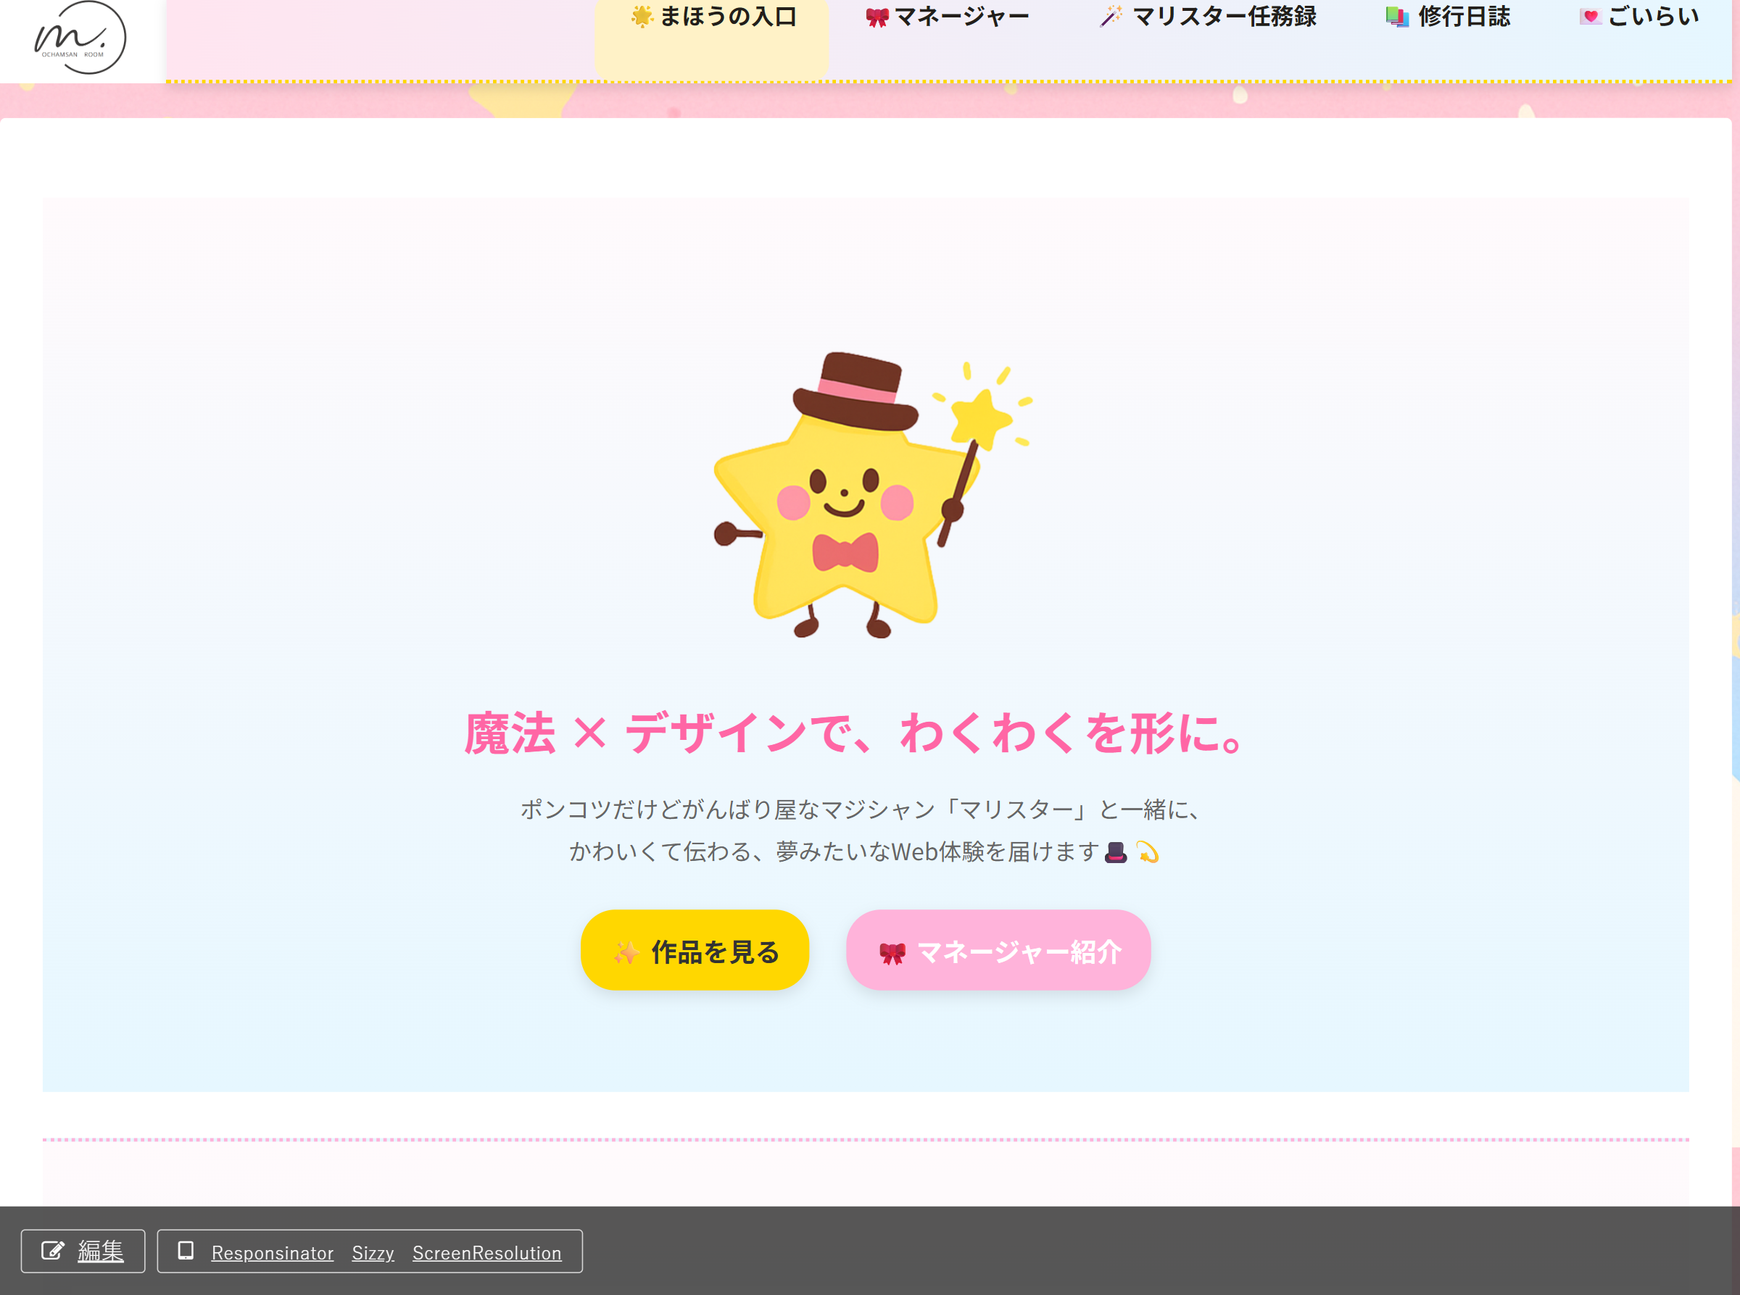
Task: Click the pencil edit icon in bottom bar
Action: coord(54,1252)
